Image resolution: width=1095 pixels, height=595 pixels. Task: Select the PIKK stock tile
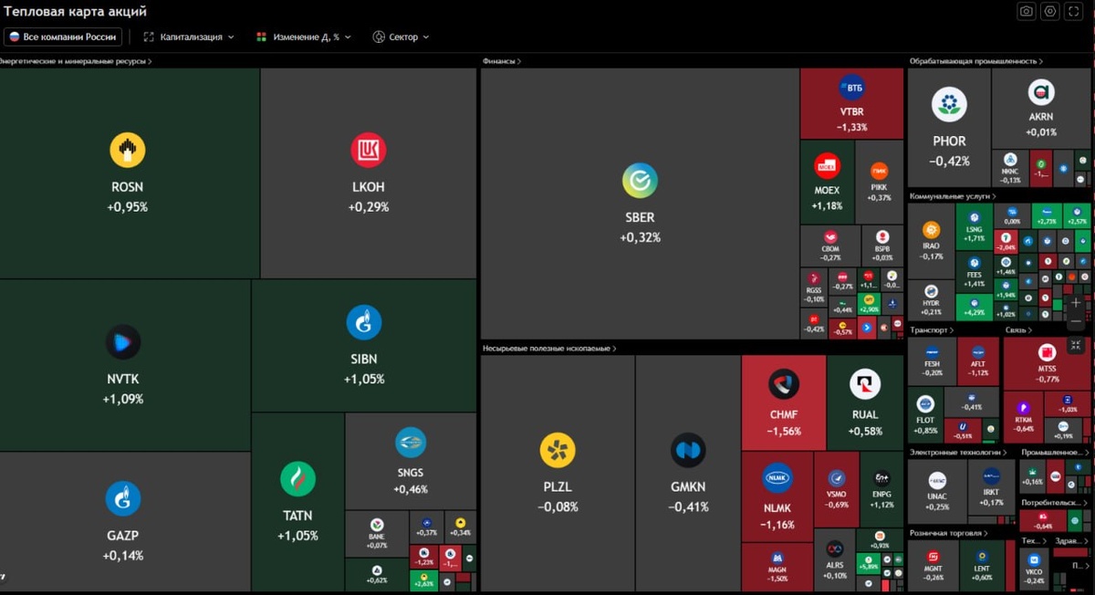880,182
